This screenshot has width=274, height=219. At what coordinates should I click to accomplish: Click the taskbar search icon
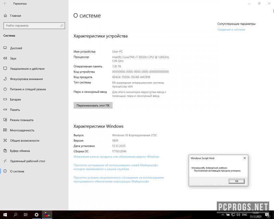(x=15, y=215)
